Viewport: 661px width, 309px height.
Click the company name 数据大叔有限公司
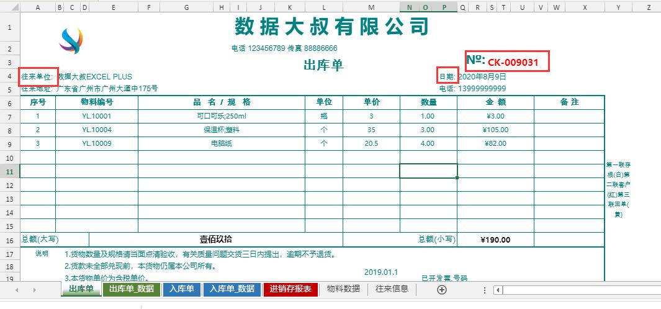(x=331, y=27)
